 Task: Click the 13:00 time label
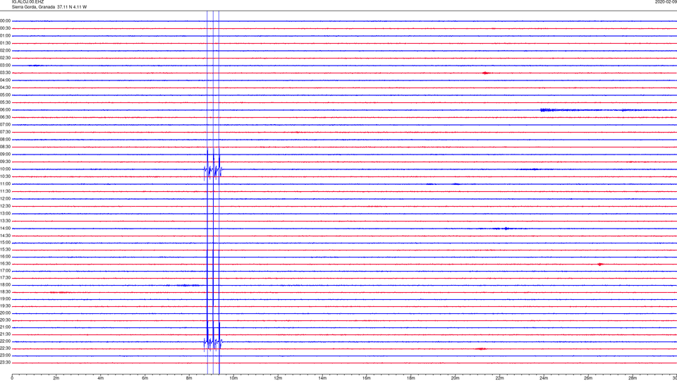pyautogui.click(x=5, y=213)
